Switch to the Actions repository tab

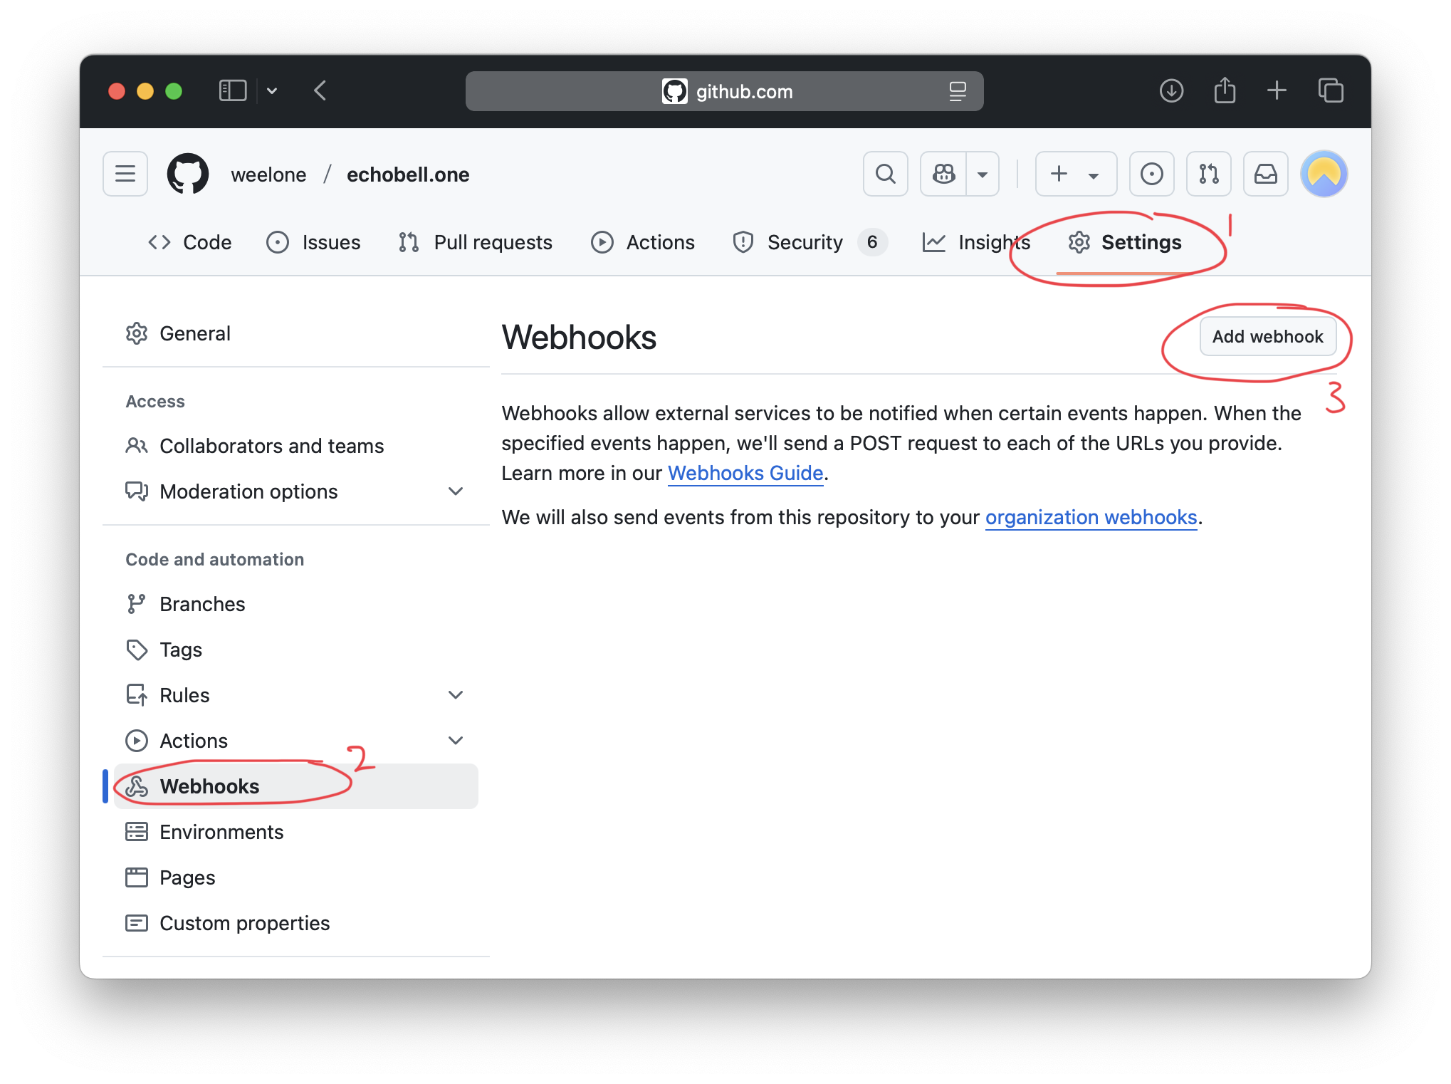click(x=643, y=242)
